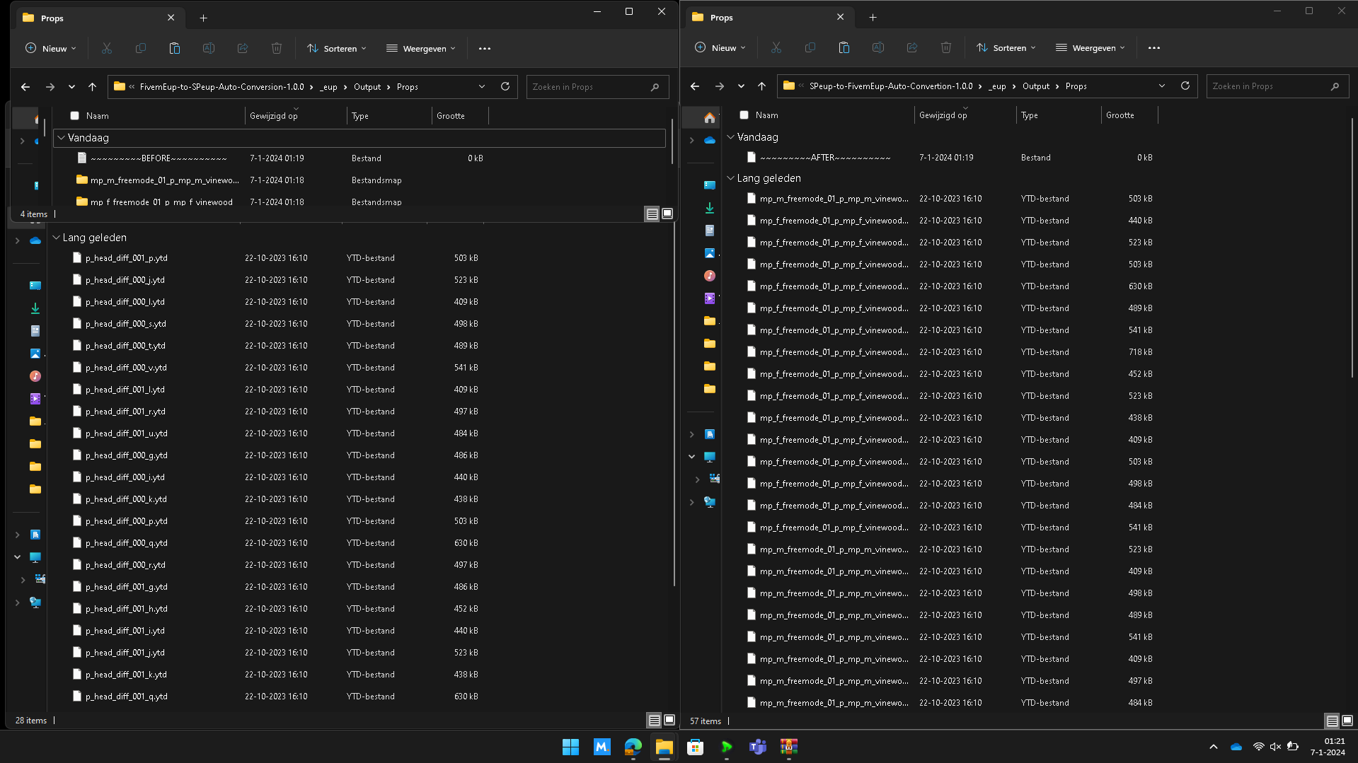Viewport: 1358px width, 763px height.
Task: Collapse the Vandaag group in left window
Action: (62, 138)
